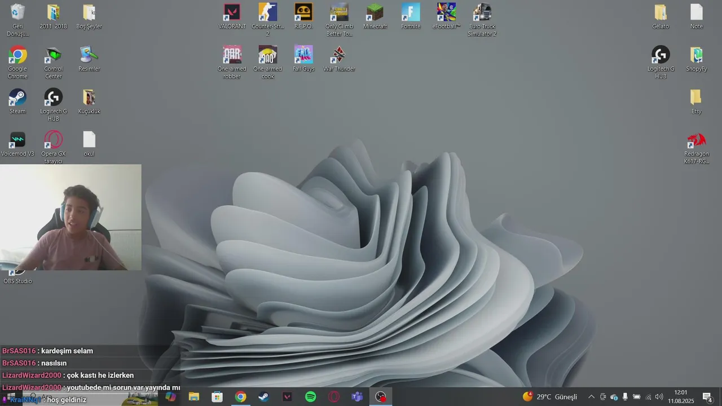Expand the hidden system tray icons chevron
Screen dimensions: 722x406
pyautogui.click(x=591, y=397)
